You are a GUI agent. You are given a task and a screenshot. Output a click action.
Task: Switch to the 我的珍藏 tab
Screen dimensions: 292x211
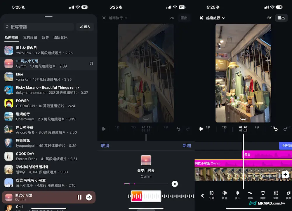30,38
